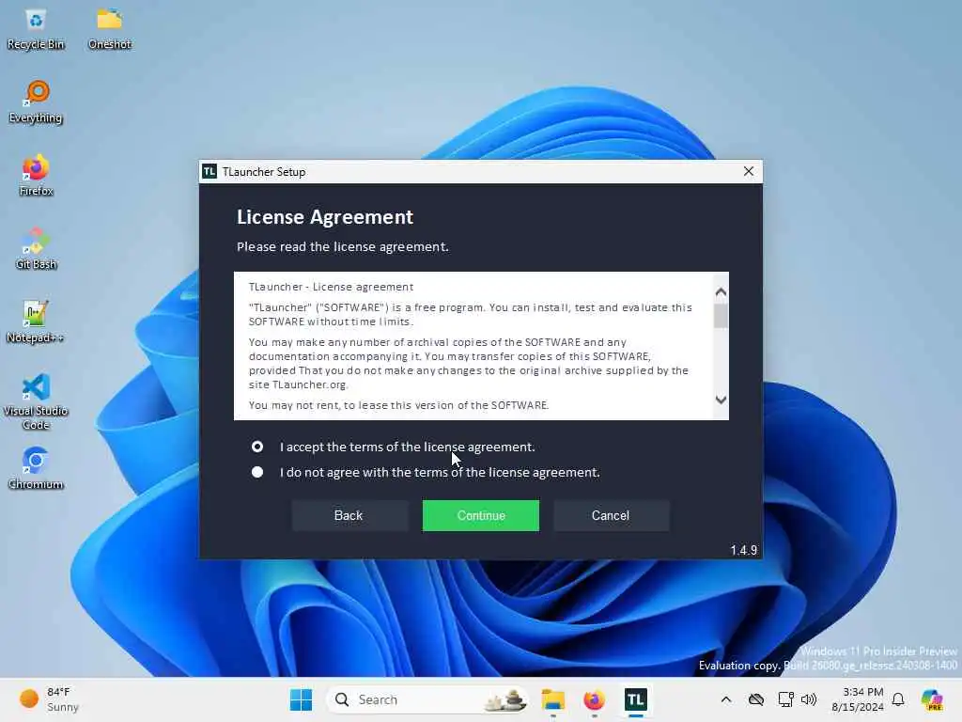Viewport: 962px width, 722px height.
Task: Click the version number 1.4.9
Action: tap(744, 550)
